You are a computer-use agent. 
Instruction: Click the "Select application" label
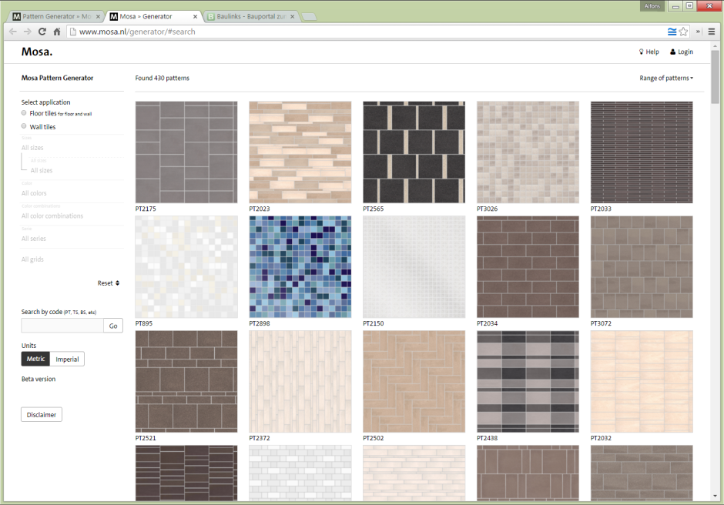tap(45, 102)
